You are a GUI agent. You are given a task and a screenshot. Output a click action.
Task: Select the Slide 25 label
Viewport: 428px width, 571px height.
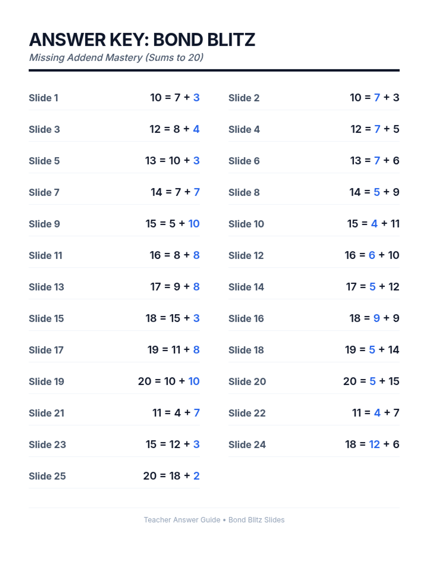tap(47, 476)
